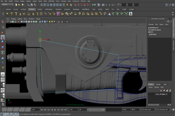Switch to the Surfaces shelf tab
The height and width of the screenshot is (116, 175).
coord(23,9)
